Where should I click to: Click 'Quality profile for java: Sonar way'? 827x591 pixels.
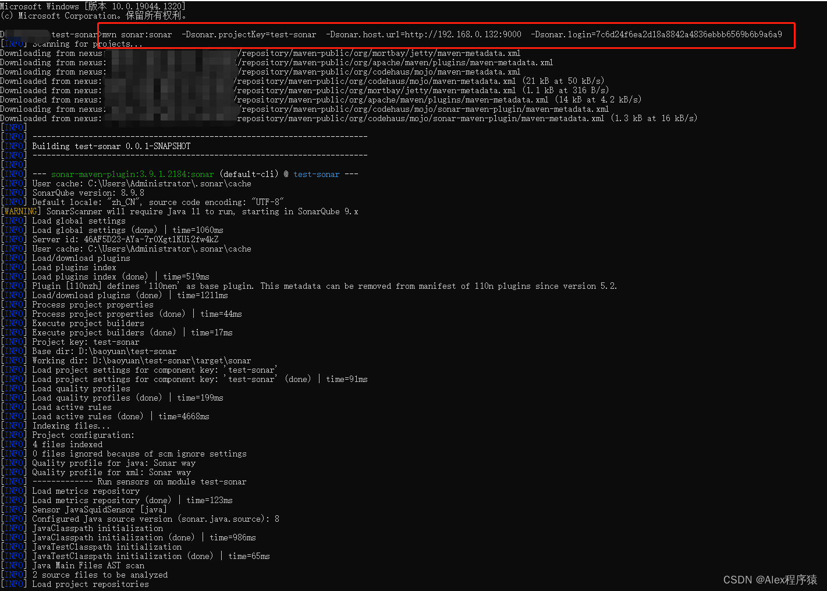tap(98, 463)
